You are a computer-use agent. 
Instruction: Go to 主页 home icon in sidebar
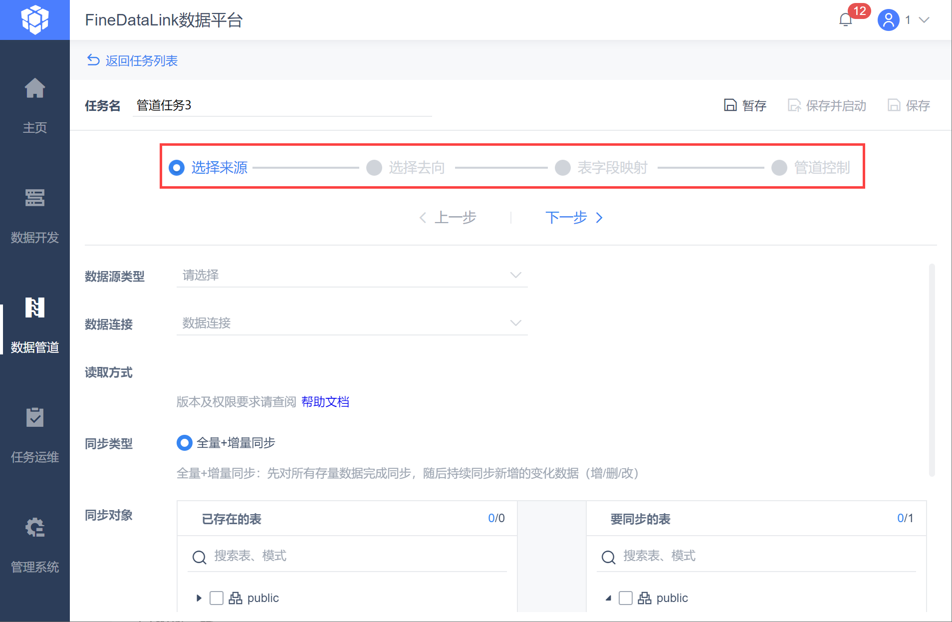[x=35, y=89]
